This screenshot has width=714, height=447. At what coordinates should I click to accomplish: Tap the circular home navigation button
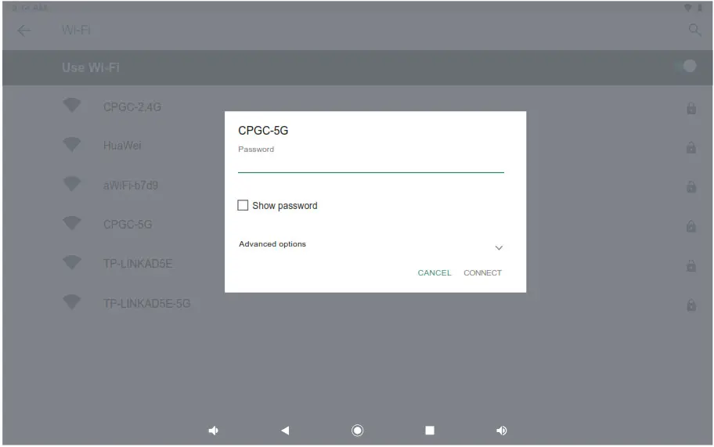click(x=358, y=430)
